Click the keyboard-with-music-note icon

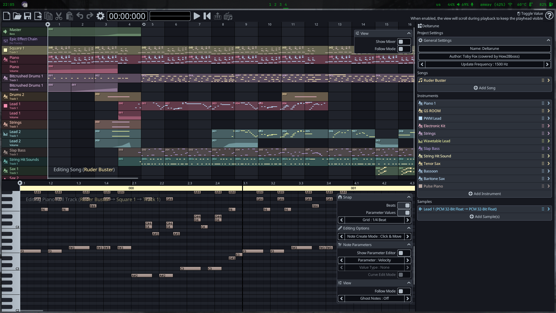coord(228,16)
